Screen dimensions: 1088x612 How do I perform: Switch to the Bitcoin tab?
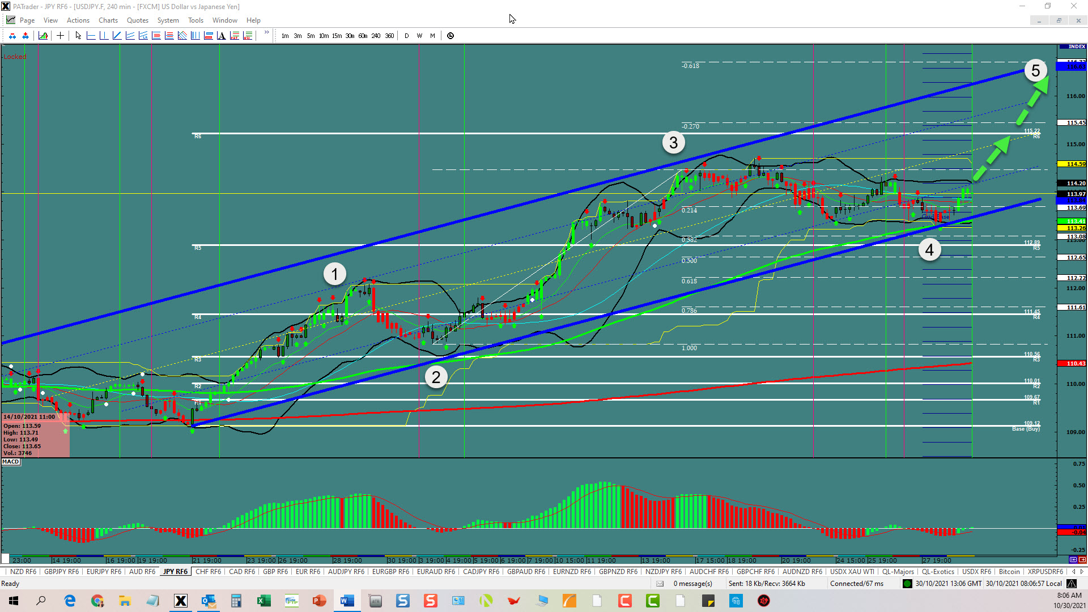point(1009,572)
